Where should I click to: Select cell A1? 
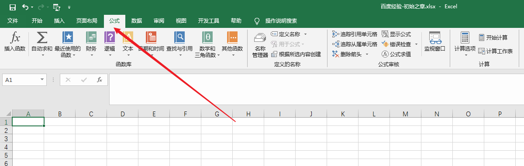point(28,122)
